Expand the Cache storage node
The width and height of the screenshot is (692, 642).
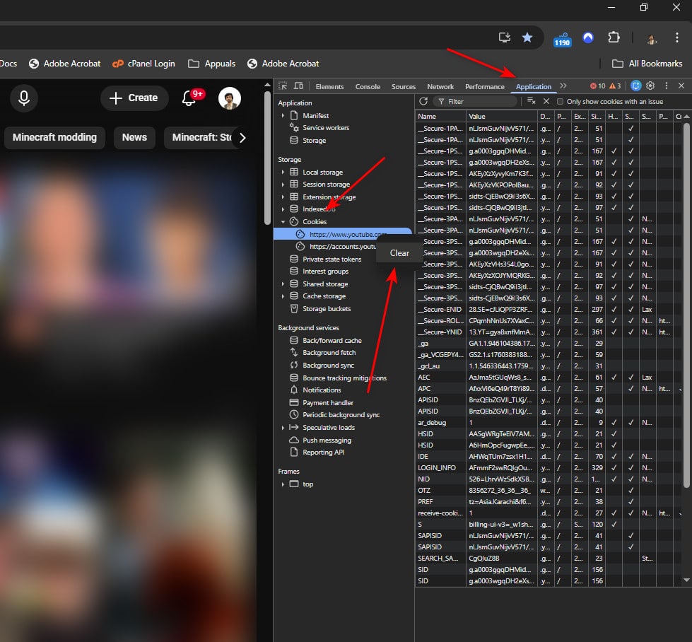click(x=283, y=296)
